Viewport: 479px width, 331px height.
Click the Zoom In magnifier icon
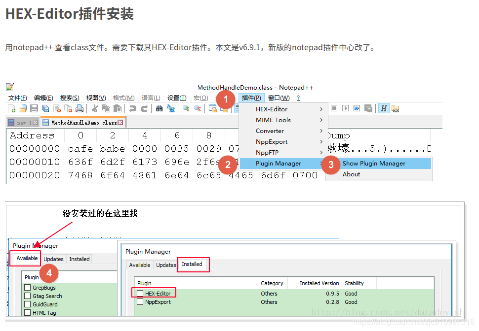(x=186, y=108)
